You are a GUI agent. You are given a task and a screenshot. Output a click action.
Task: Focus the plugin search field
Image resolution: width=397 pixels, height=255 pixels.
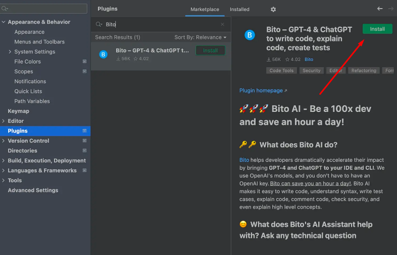click(161, 24)
